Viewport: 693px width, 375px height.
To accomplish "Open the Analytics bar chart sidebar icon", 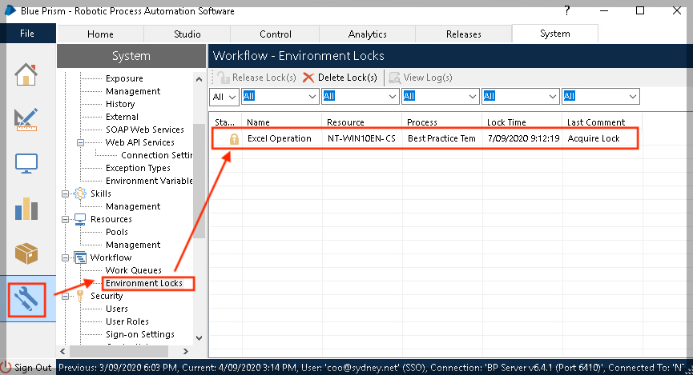I will coord(26,209).
